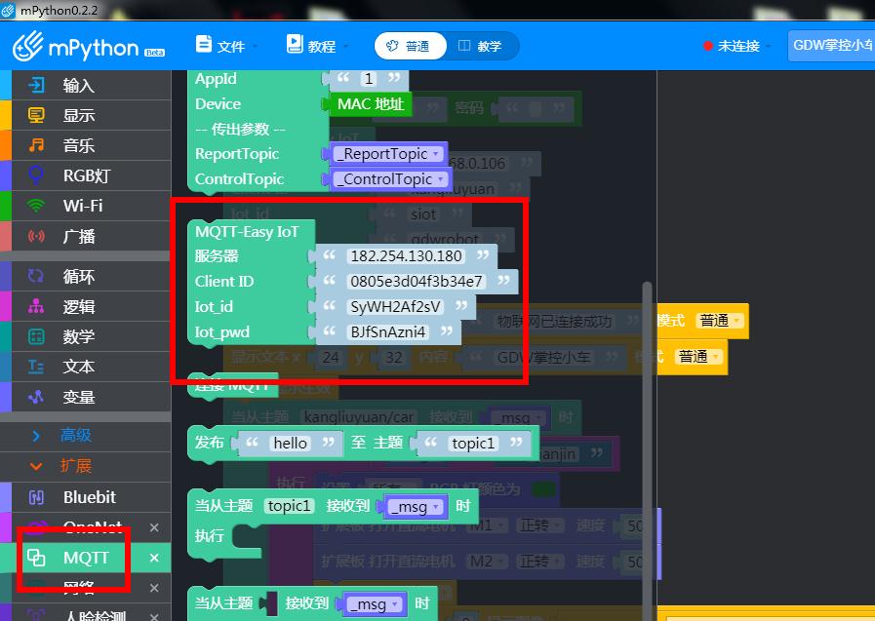Click the Beta badge next to mPython
875x621 pixels.
tap(154, 53)
